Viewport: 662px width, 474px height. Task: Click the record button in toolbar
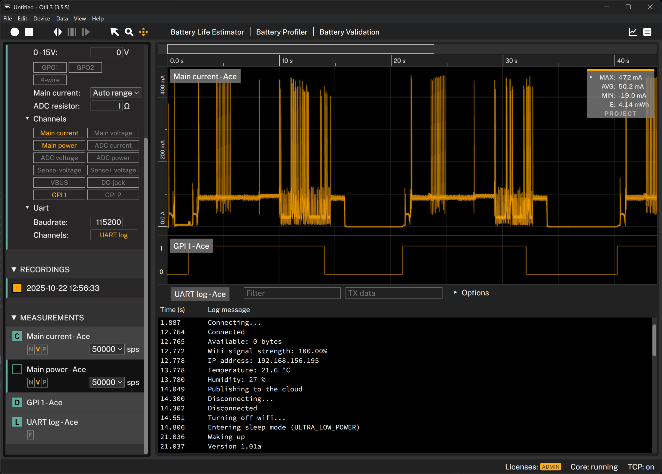(x=14, y=32)
